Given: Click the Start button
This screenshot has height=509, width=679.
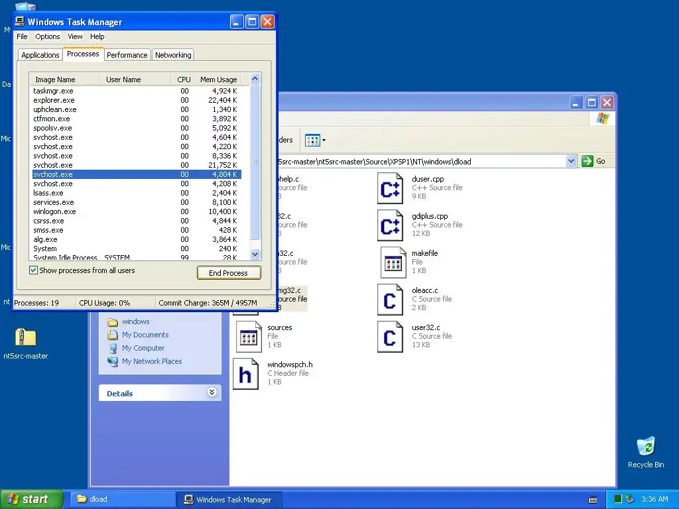Looking at the screenshot, I should (31, 499).
